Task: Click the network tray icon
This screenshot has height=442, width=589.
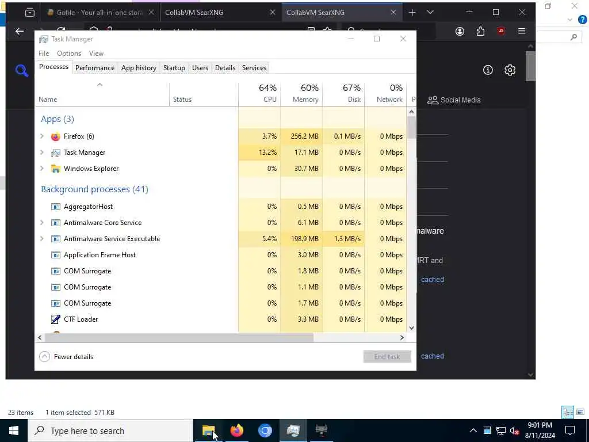Action: point(500,430)
